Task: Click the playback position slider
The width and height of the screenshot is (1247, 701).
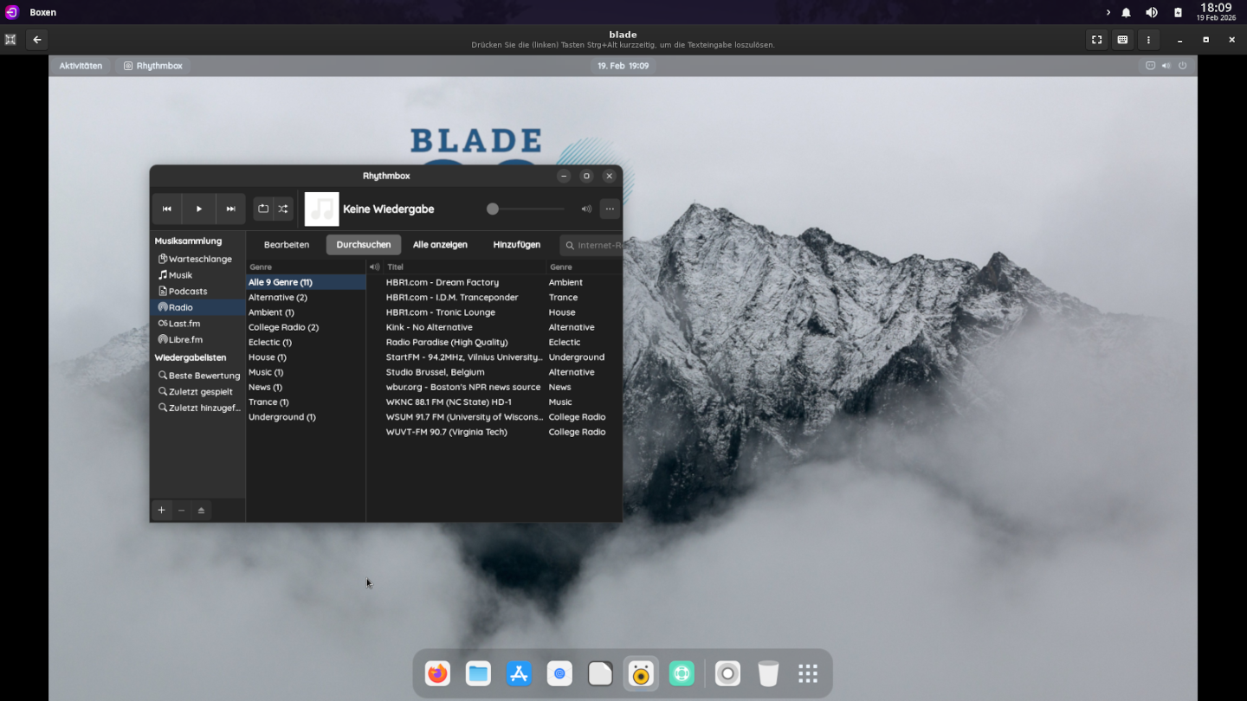Action: click(527, 209)
